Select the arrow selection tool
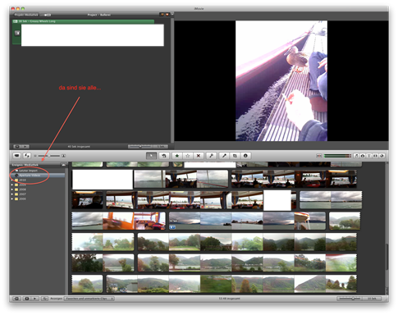The height and width of the screenshot is (315, 398). click(x=151, y=156)
